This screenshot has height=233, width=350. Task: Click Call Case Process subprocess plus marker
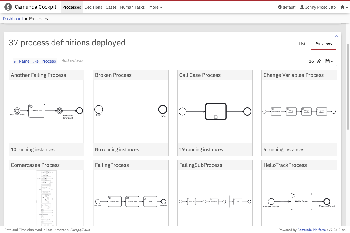pos(216,117)
